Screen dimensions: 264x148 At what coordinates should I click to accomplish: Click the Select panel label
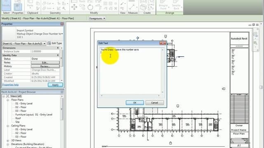tap(6, 13)
